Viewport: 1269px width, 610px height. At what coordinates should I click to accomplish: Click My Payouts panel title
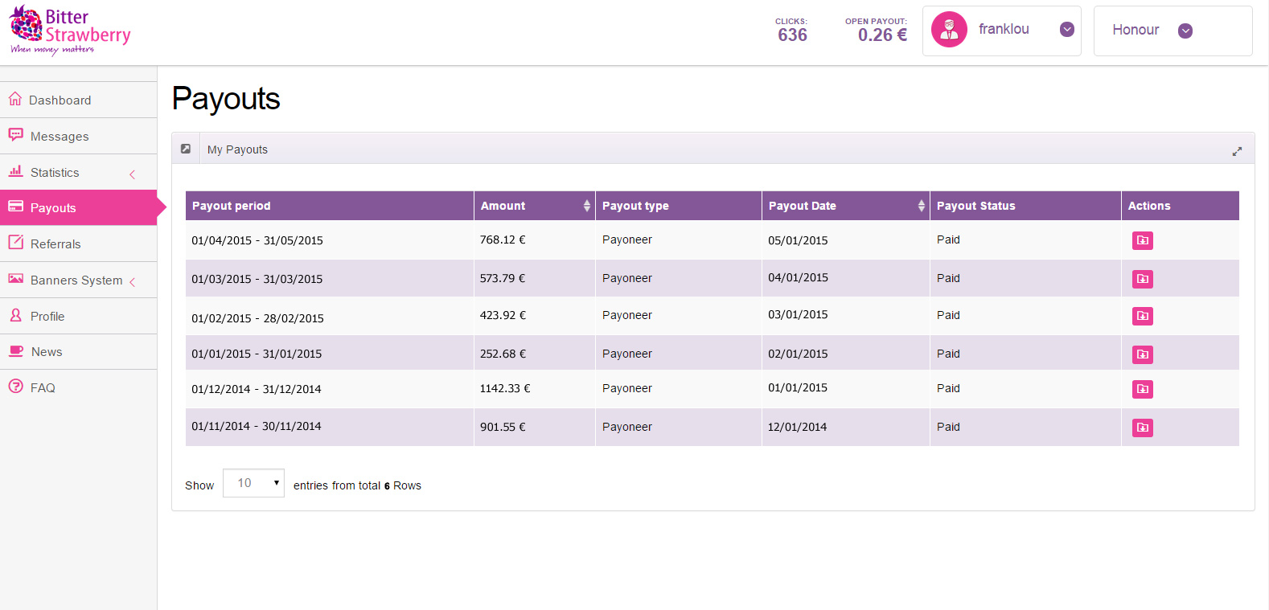pos(237,149)
